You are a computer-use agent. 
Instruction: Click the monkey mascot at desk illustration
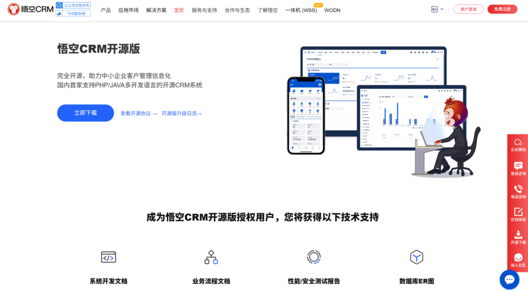446,136
